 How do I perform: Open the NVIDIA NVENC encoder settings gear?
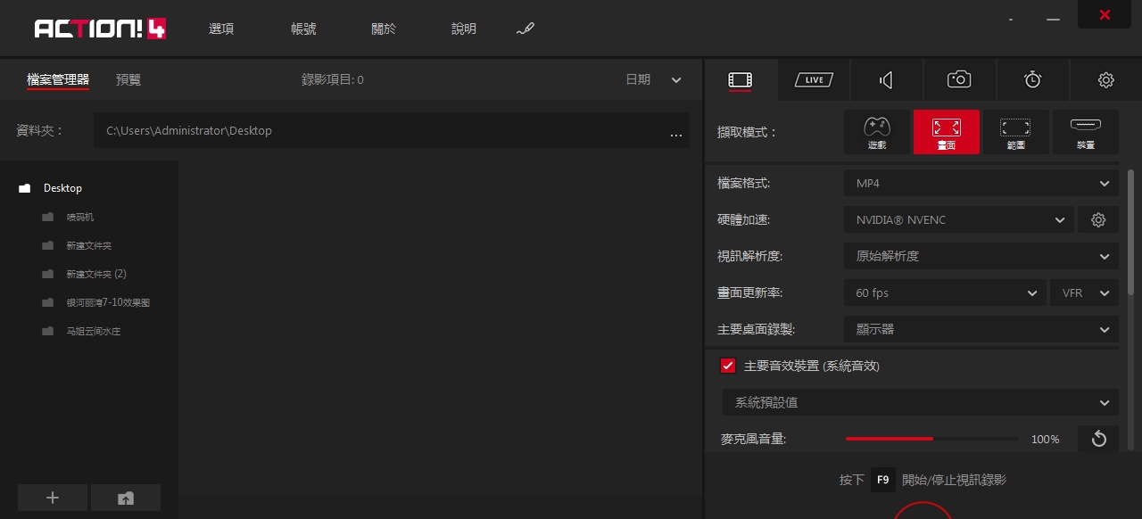pyautogui.click(x=1098, y=219)
